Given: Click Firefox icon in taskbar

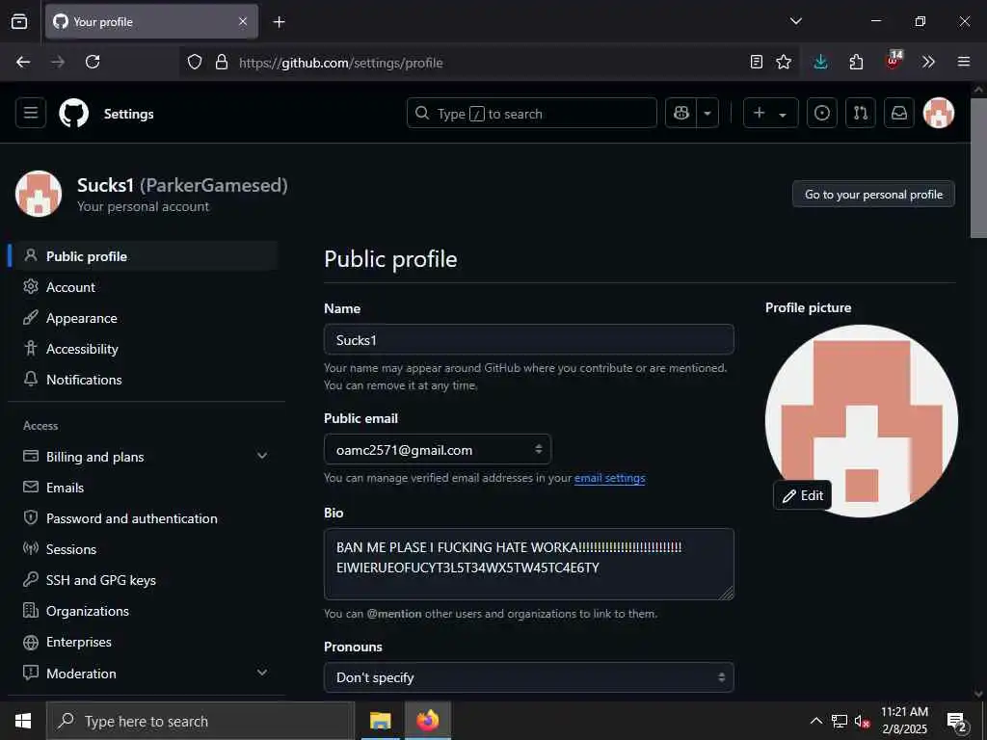Looking at the screenshot, I should [x=427, y=721].
